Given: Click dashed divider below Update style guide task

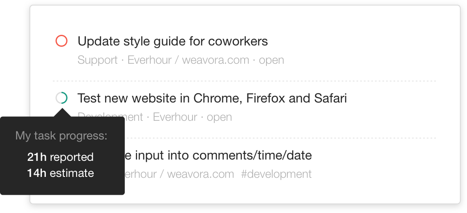Looking at the screenshot, I should 244,81.
